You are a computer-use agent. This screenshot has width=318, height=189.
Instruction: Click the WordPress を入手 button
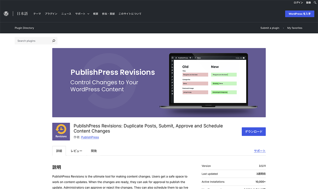(x=299, y=14)
